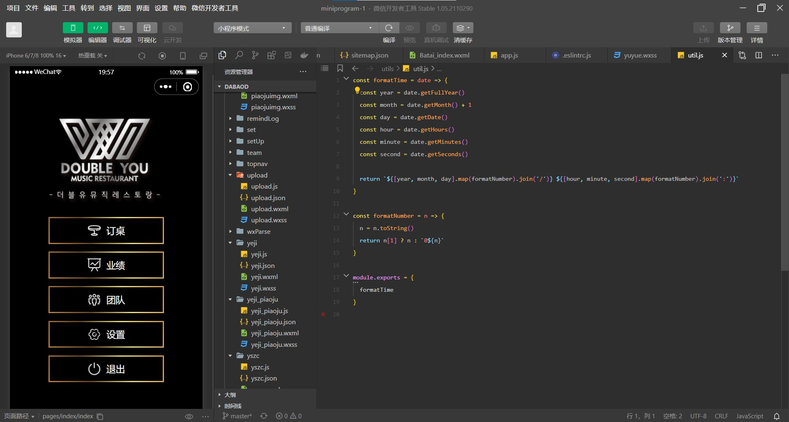Viewport: 789px width, 422px height.
Task: Toggle the visualization panel button
Action: pyautogui.click(x=147, y=28)
